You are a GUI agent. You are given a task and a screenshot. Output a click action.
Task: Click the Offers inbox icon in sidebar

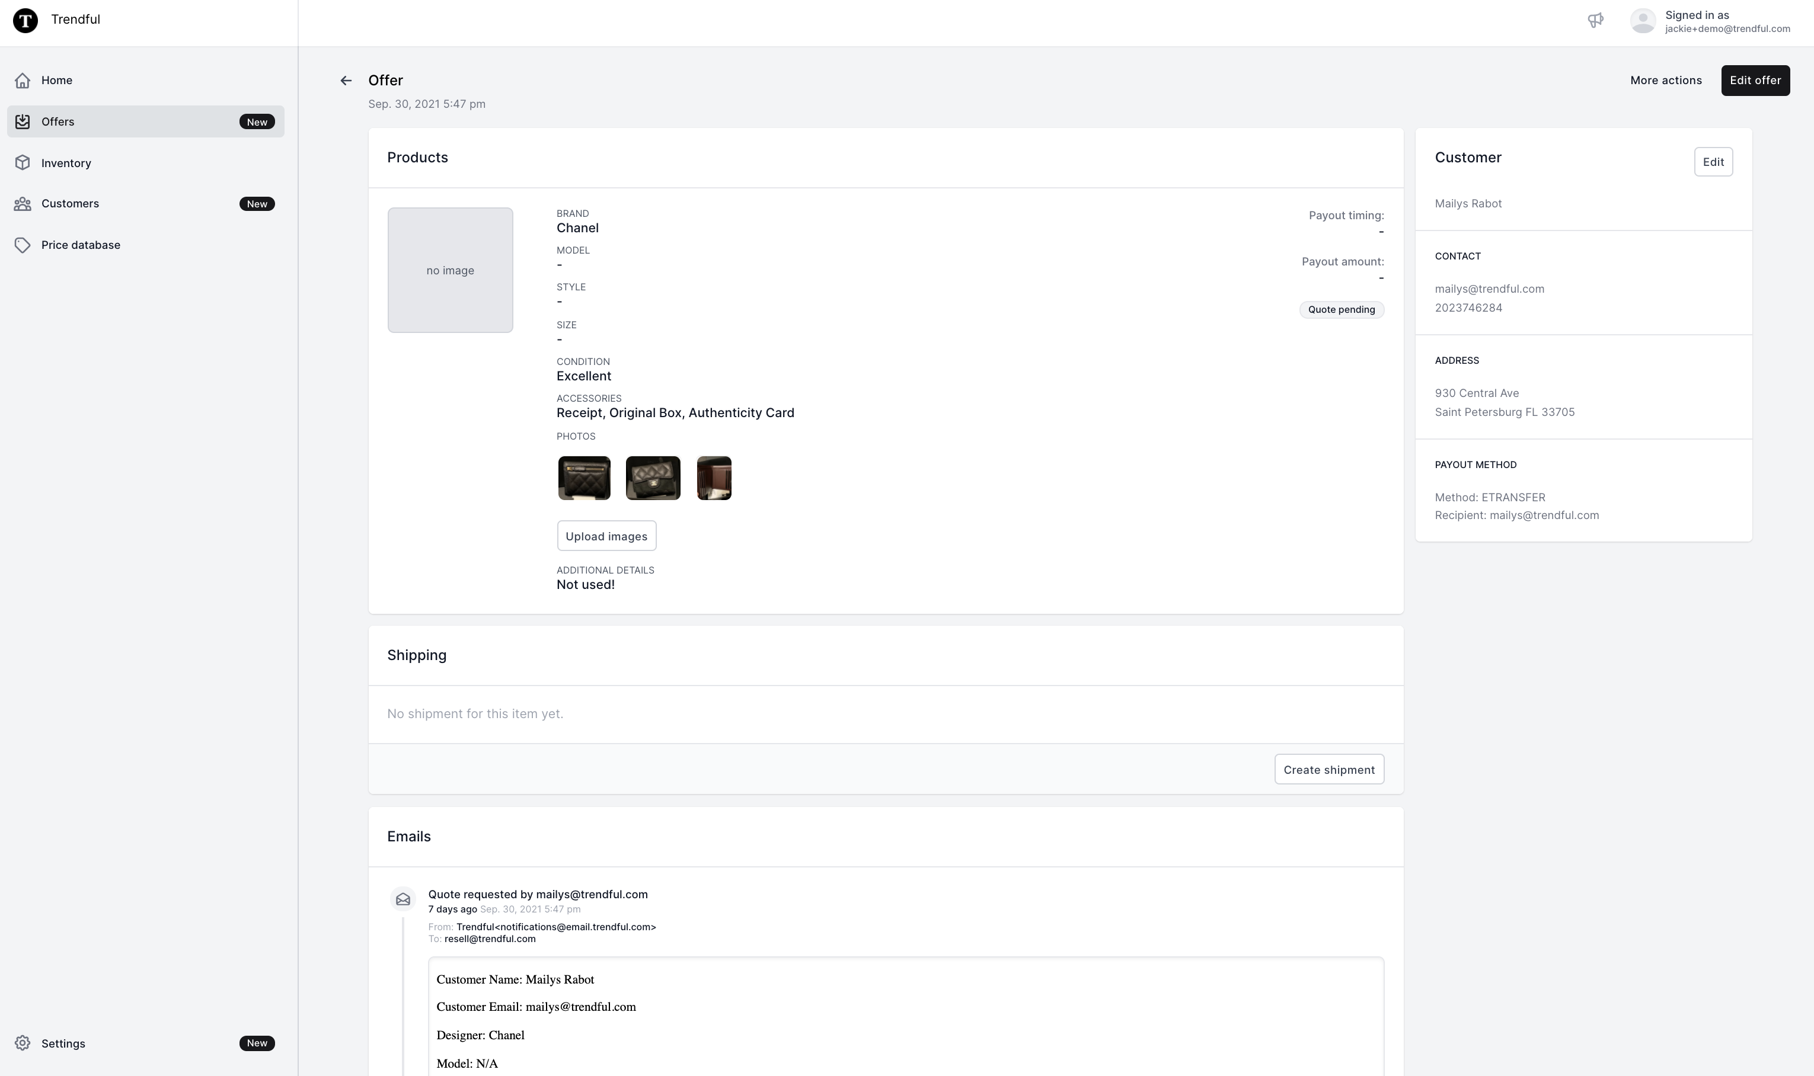coord(23,122)
